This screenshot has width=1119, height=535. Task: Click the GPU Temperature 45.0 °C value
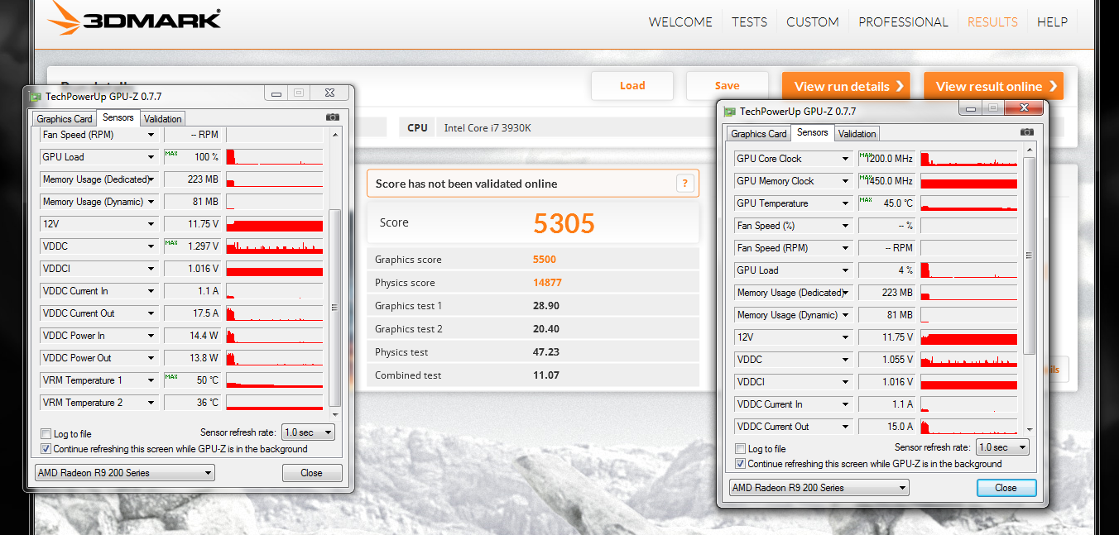(x=888, y=203)
